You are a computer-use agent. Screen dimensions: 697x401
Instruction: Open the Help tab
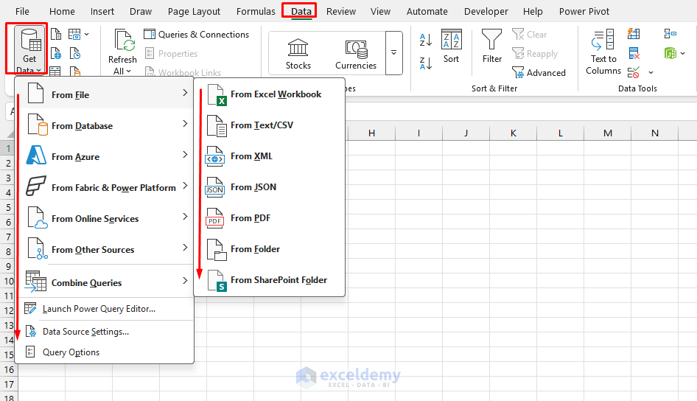[533, 12]
